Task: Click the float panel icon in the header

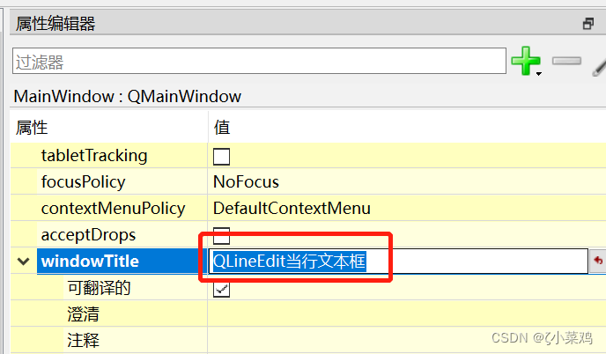Action: 588,24
